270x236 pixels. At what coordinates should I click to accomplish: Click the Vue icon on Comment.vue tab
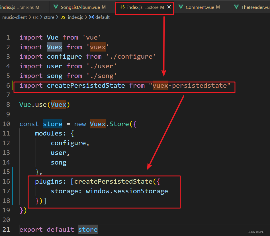(x=181, y=7)
